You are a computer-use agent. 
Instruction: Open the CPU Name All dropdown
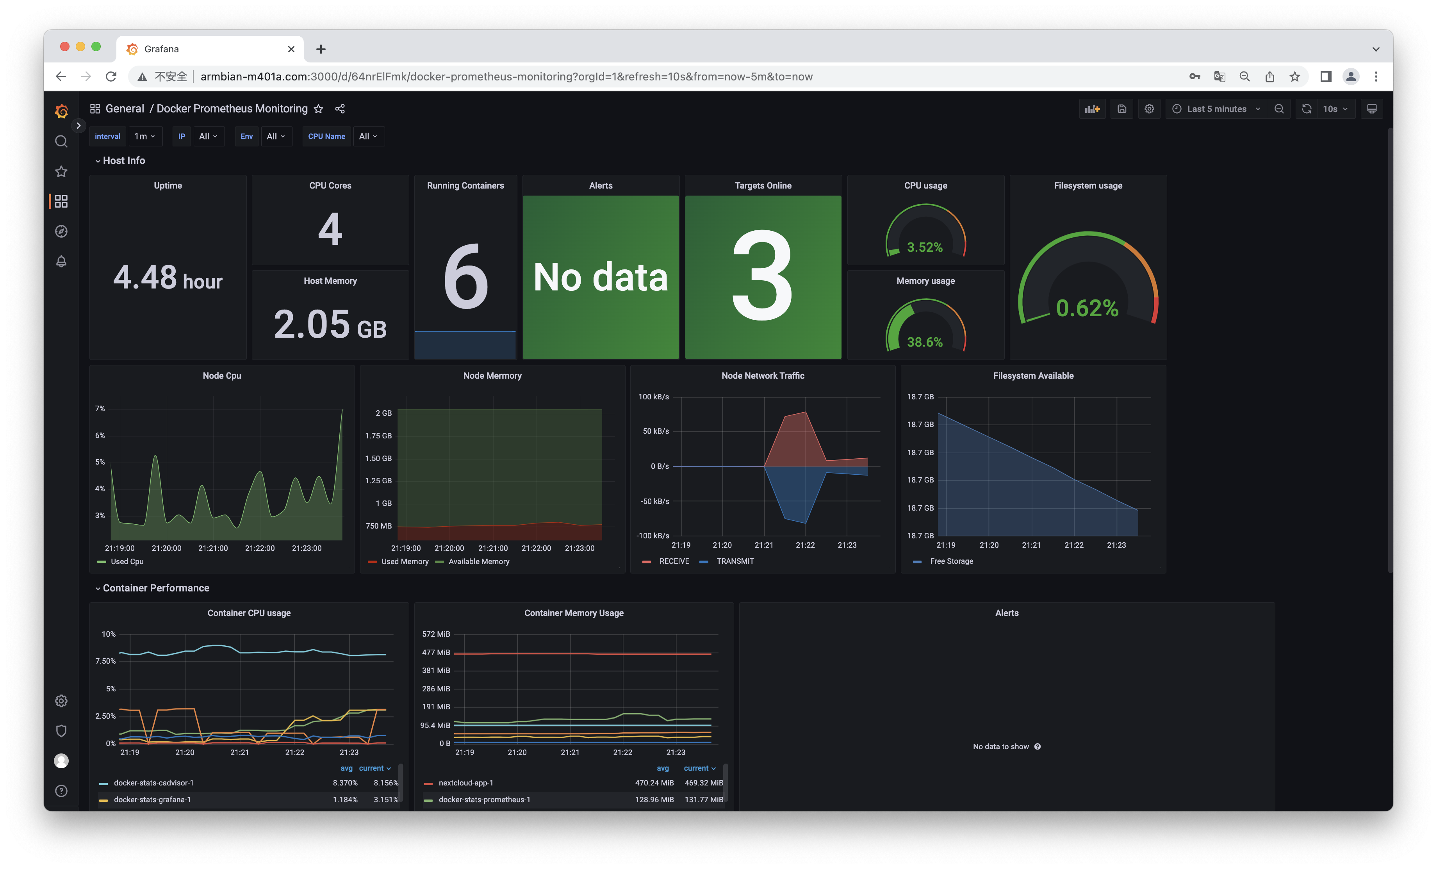coord(368,137)
